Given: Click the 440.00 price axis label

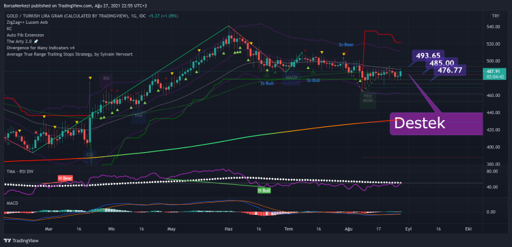Looking at the screenshot, I should [x=494, y=113].
